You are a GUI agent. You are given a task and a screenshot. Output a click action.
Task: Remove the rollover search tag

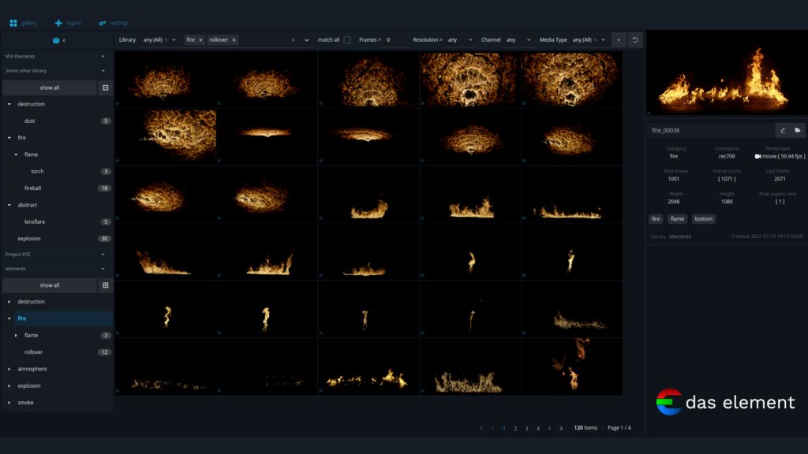[234, 40]
